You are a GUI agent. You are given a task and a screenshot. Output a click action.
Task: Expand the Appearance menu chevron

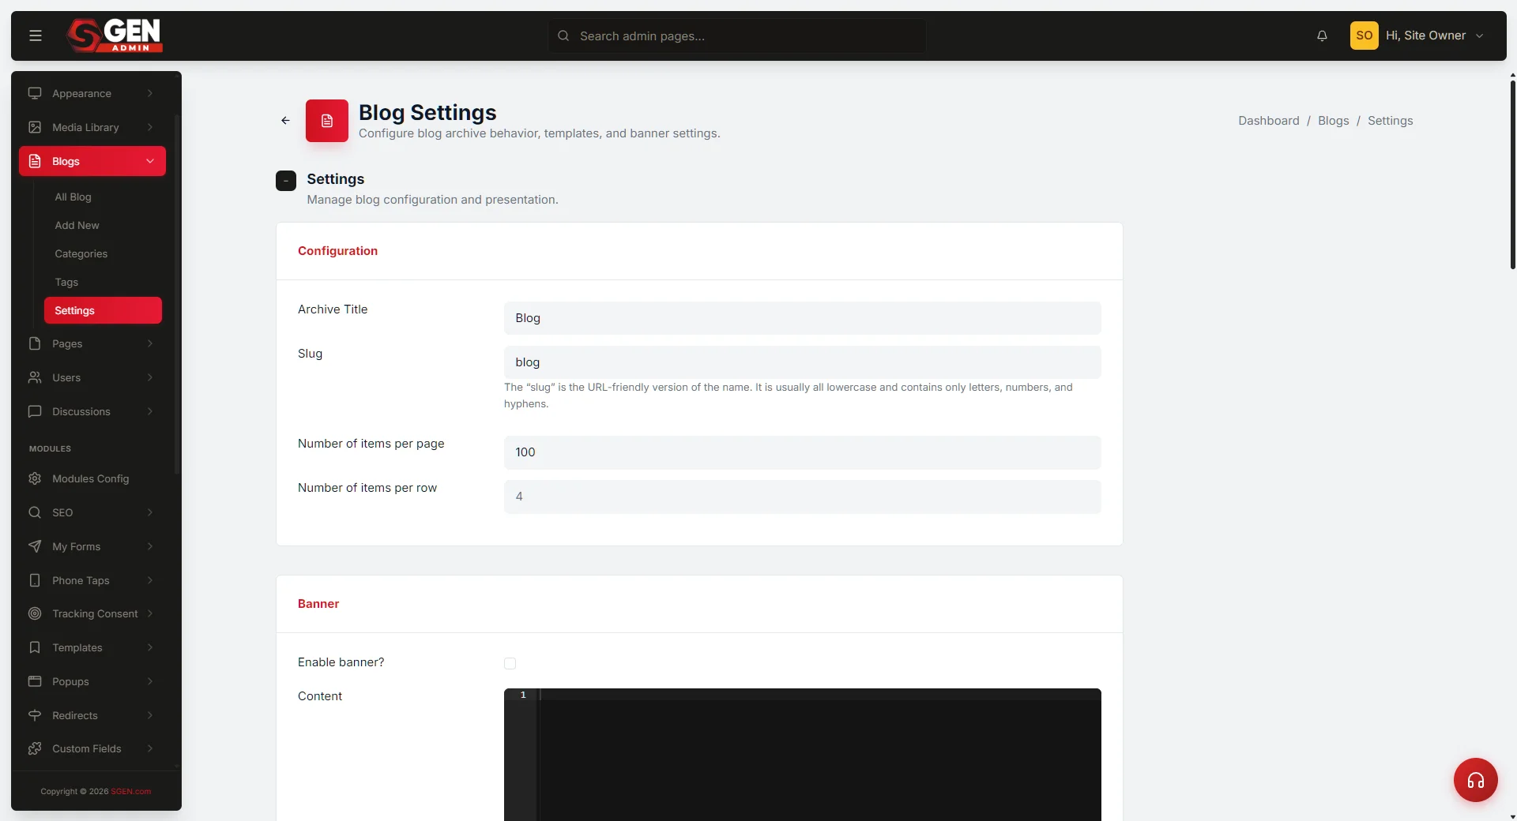(x=150, y=93)
